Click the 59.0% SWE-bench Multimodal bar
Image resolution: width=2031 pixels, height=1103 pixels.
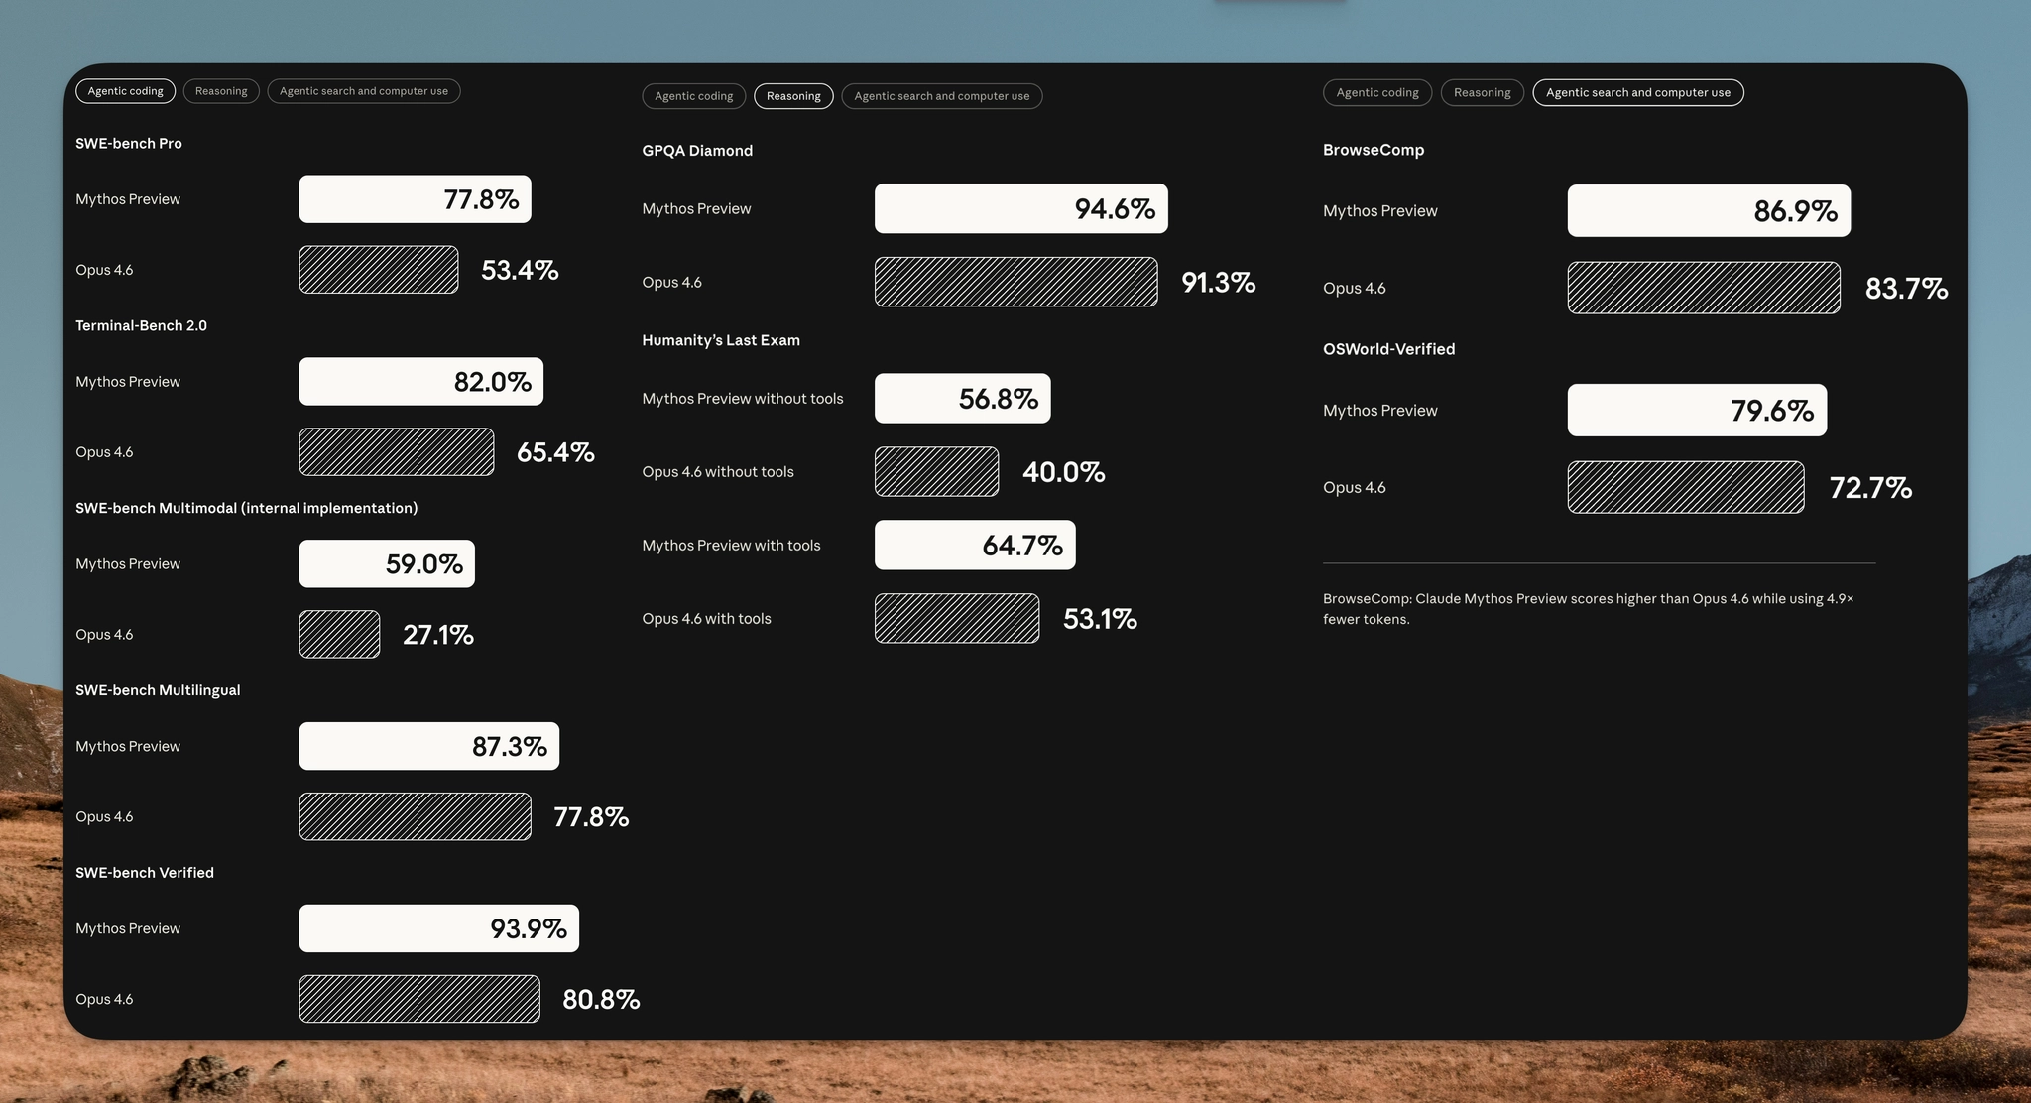[387, 563]
